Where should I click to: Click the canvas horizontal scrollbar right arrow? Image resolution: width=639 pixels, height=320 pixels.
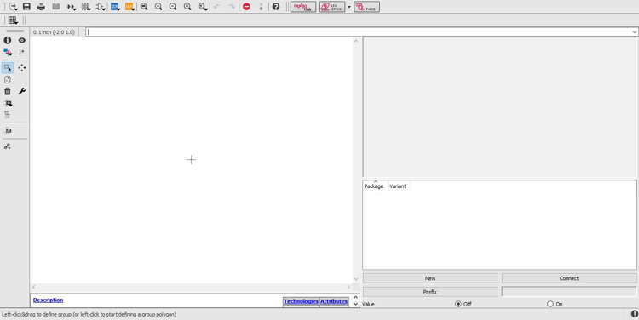coord(348,287)
